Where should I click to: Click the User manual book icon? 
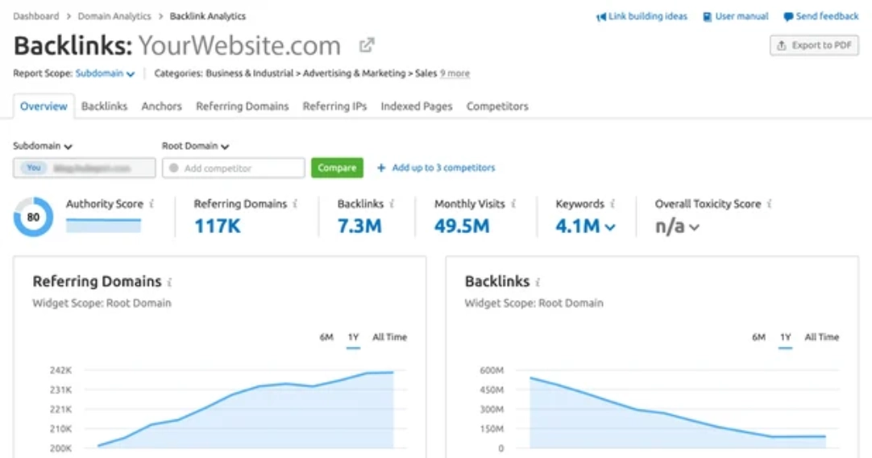click(707, 16)
